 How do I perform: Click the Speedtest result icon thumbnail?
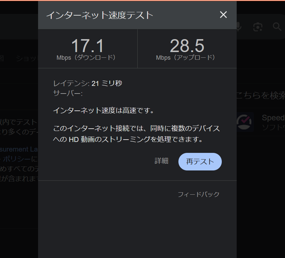pos(244,122)
